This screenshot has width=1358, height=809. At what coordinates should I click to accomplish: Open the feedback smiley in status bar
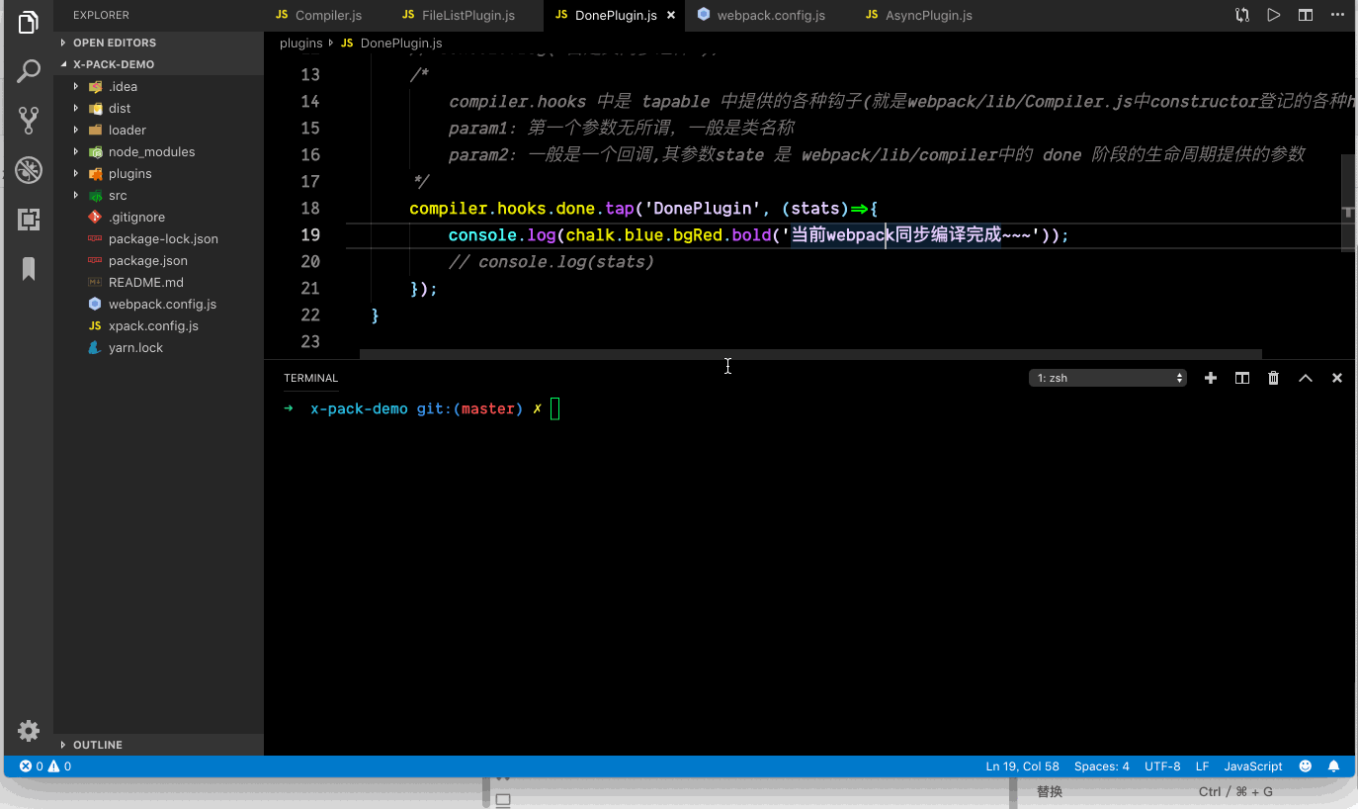1306,766
